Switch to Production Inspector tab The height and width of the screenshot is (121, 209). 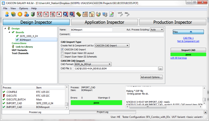173,22
